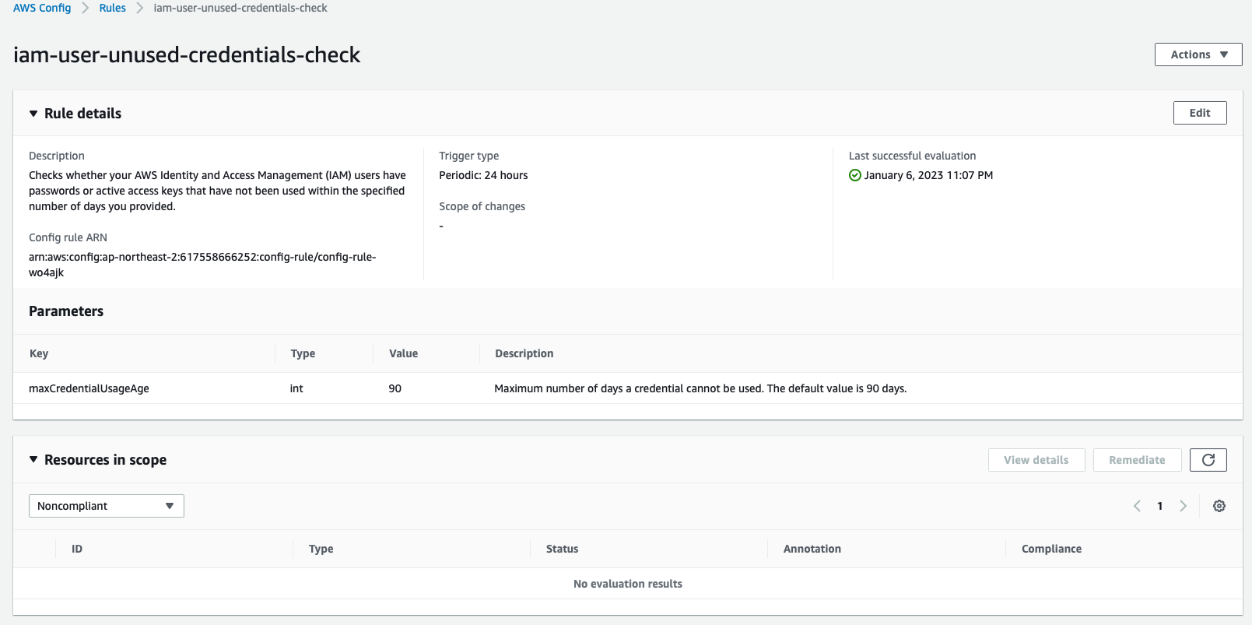Click the Status column header

tap(562, 549)
